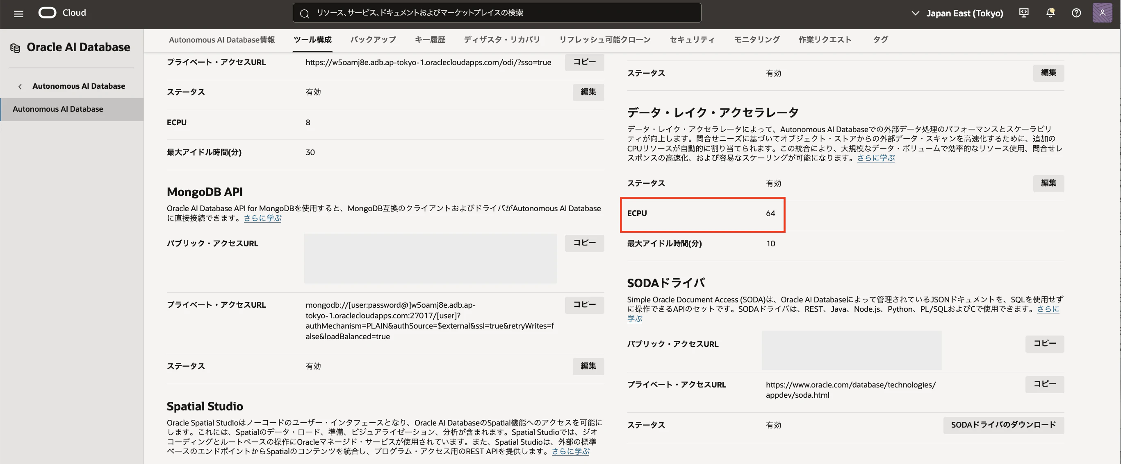Open the Cloud Shell developer tools icon
This screenshot has width=1121, height=464.
pos(1024,13)
